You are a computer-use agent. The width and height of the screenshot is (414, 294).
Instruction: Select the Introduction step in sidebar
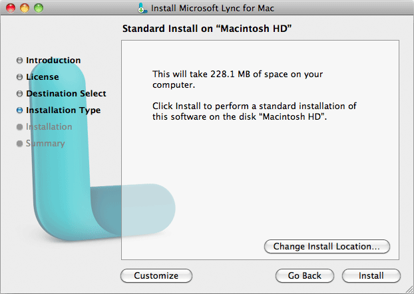53,60
